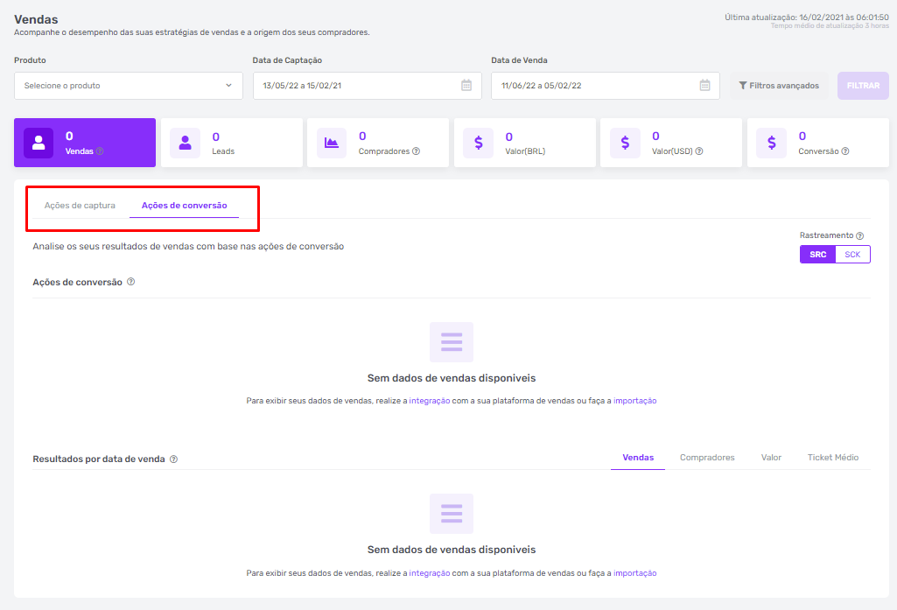Click the funnel icon in Filtros avançados

pyautogui.click(x=743, y=85)
